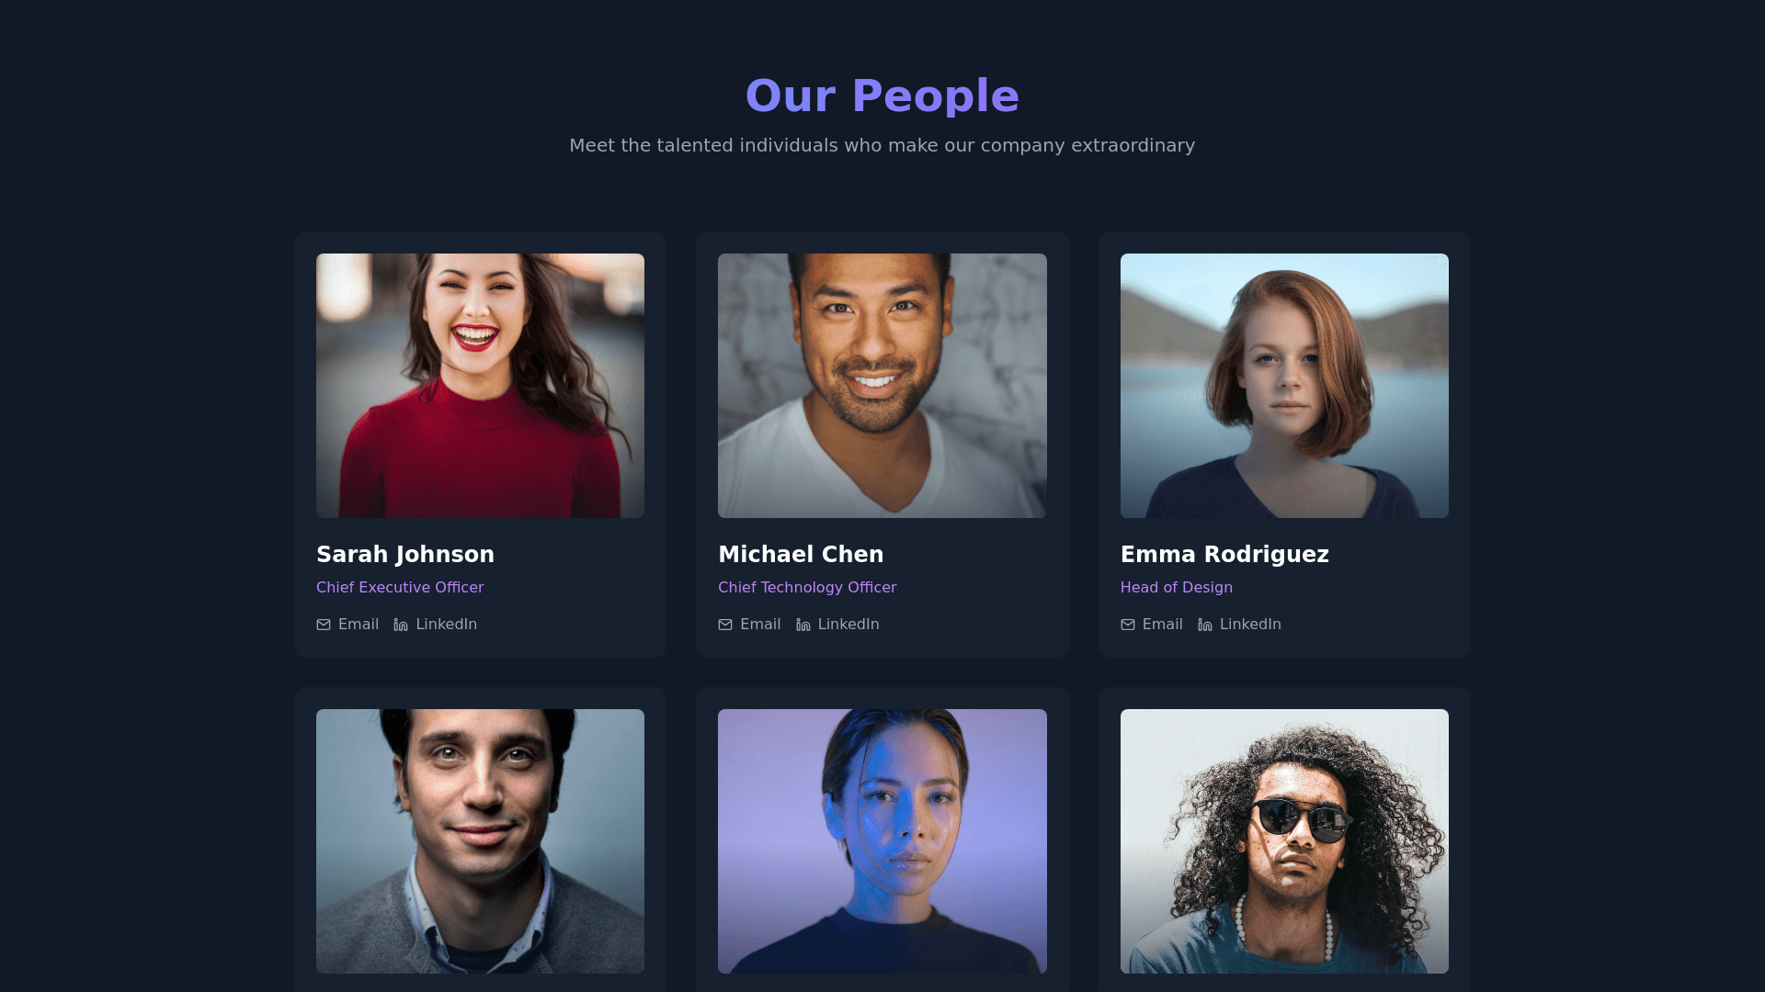Open the LinkedIn link under Emma Rodriguez
1765x992 pixels.
click(x=1239, y=625)
